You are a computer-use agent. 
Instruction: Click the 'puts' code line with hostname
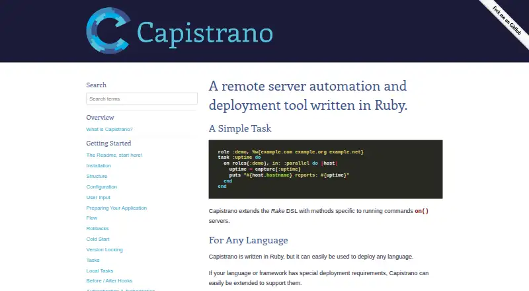[289, 175]
